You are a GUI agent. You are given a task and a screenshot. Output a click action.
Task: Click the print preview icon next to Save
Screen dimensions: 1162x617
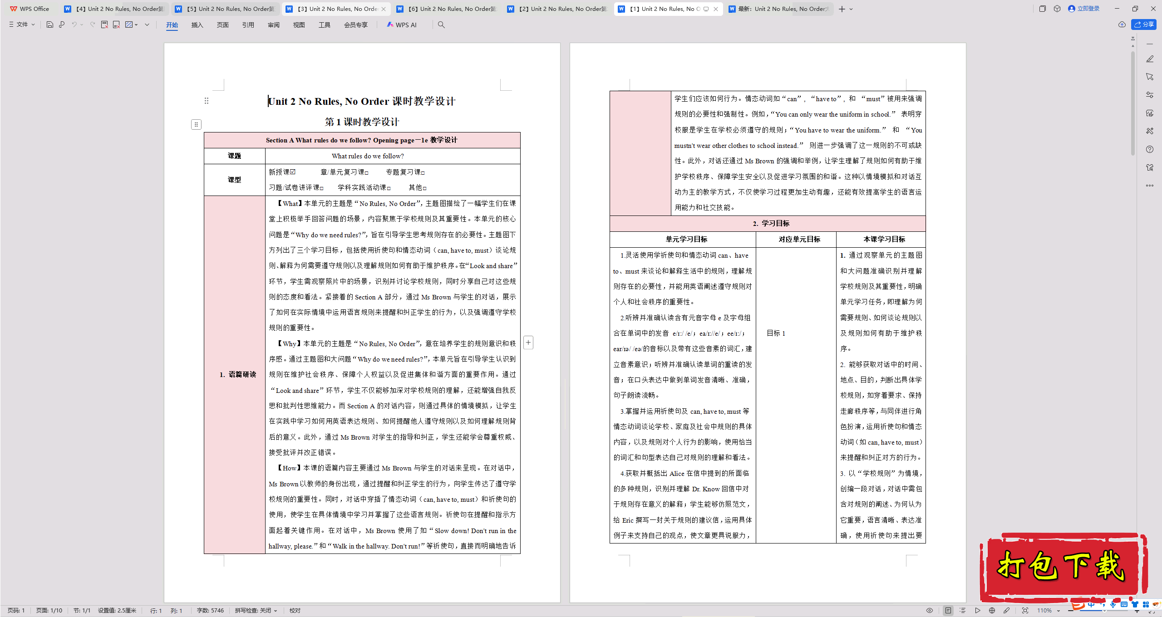click(62, 24)
